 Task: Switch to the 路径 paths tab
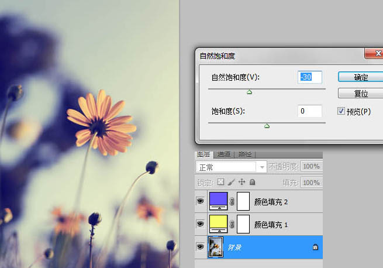click(x=244, y=154)
